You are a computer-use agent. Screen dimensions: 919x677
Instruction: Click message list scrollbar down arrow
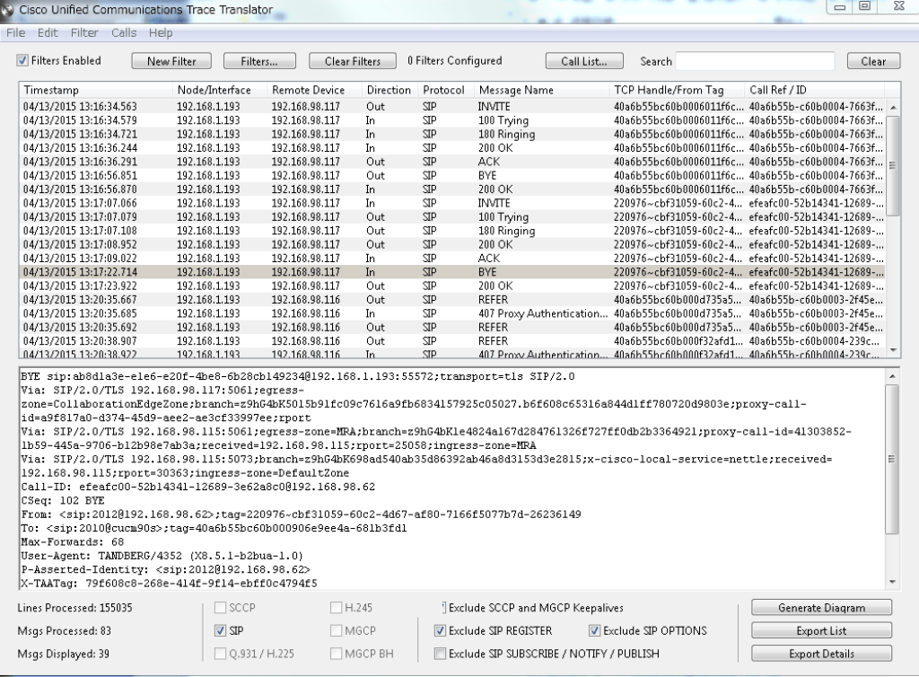point(893,350)
